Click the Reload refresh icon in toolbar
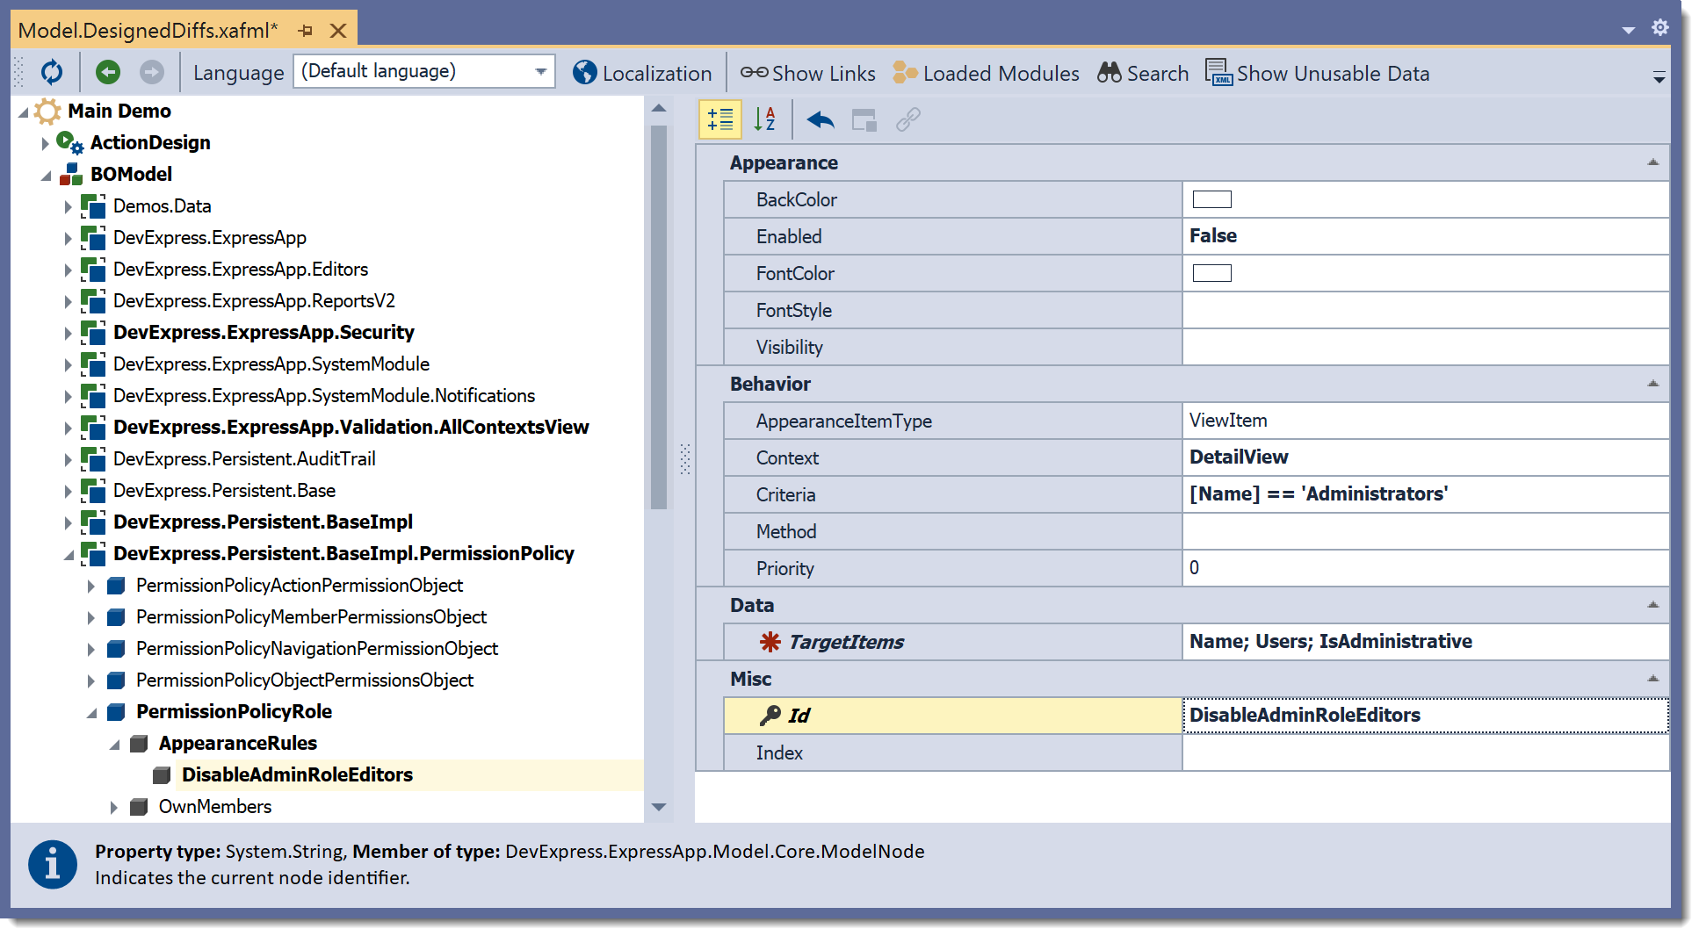The height and width of the screenshot is (936, 1699). coord(52,72)
